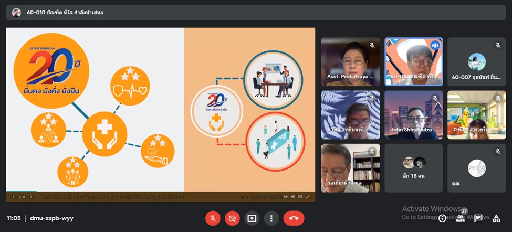The image size is (512, 232).
Task: Click John Shinawatra's video tile
Action: pos(413,114)
